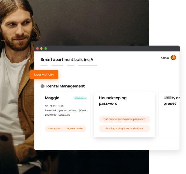Open the Housekeeping password card title

[113, 100]
